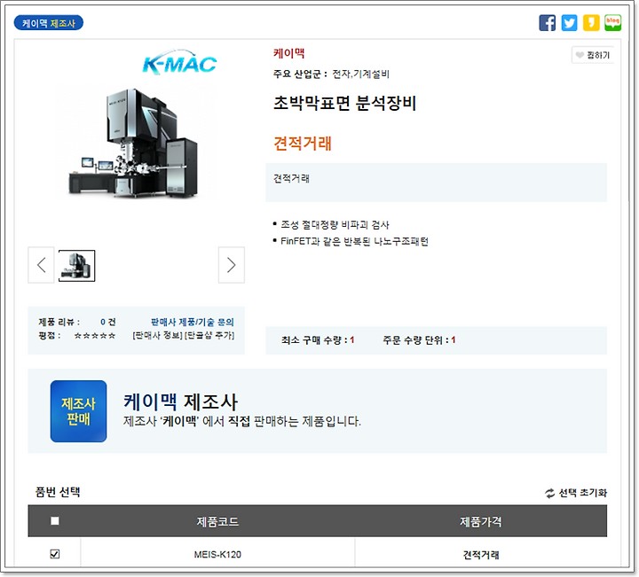Click 단골샵 추가 link
Viewport: 639px width, 577px height.
pos(209,336)
